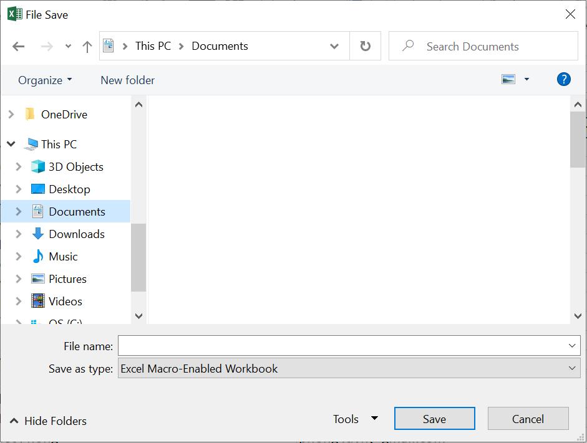587x443 pixels.
Task: Click the This PC computer icon
Action: (31, 144)
